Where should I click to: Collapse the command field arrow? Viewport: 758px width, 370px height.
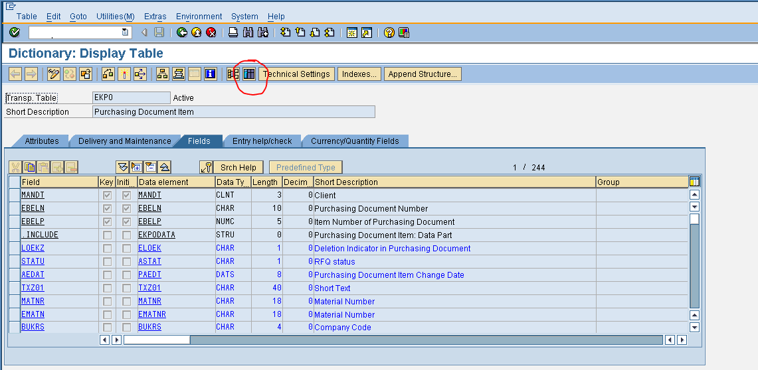144,32
